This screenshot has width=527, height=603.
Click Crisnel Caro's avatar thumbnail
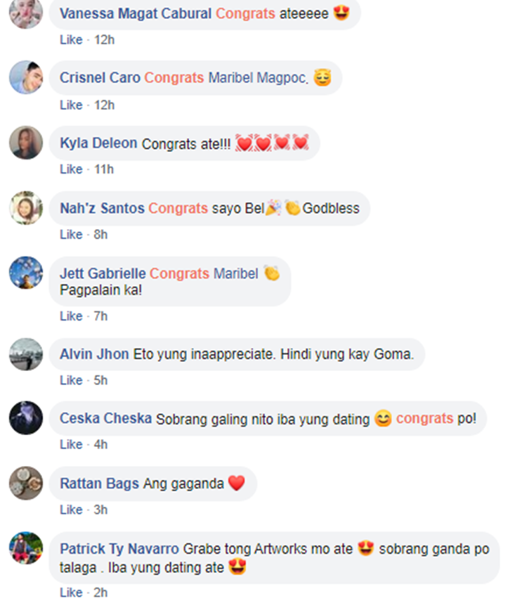point(26,77)
